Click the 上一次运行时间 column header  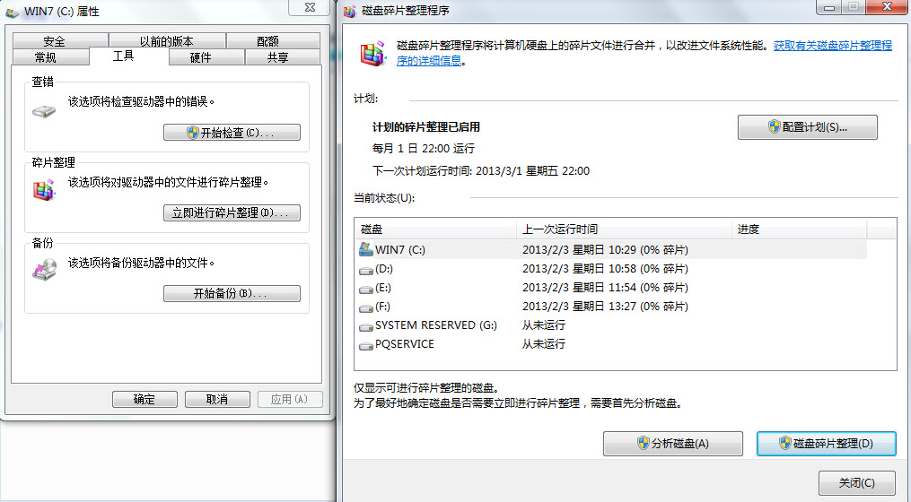point(624,229)
